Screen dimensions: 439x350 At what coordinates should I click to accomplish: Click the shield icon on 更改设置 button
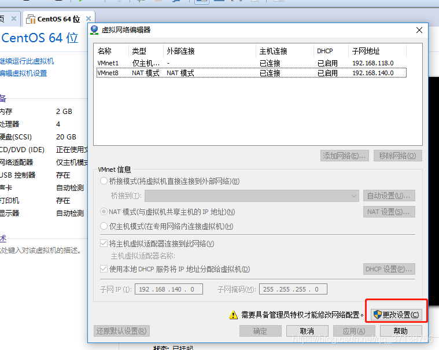tap(378, 315)
